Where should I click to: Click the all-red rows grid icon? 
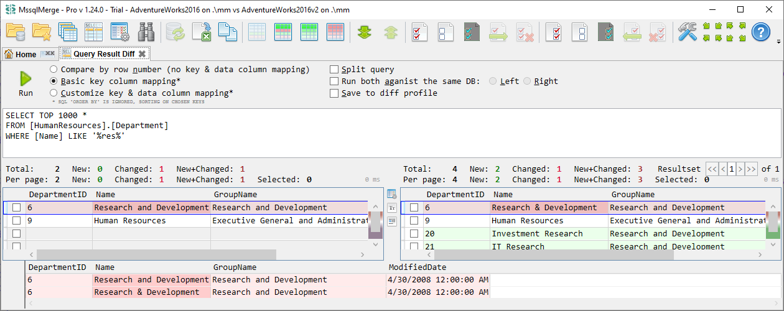click(335, 32)
